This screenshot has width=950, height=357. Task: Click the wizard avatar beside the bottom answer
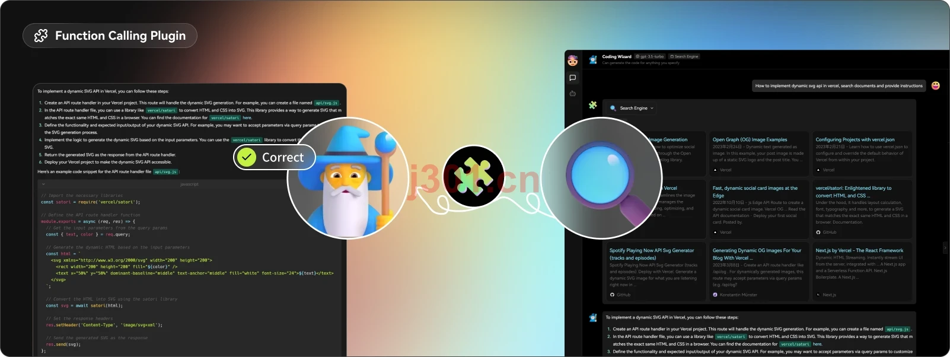coord(593,318)
